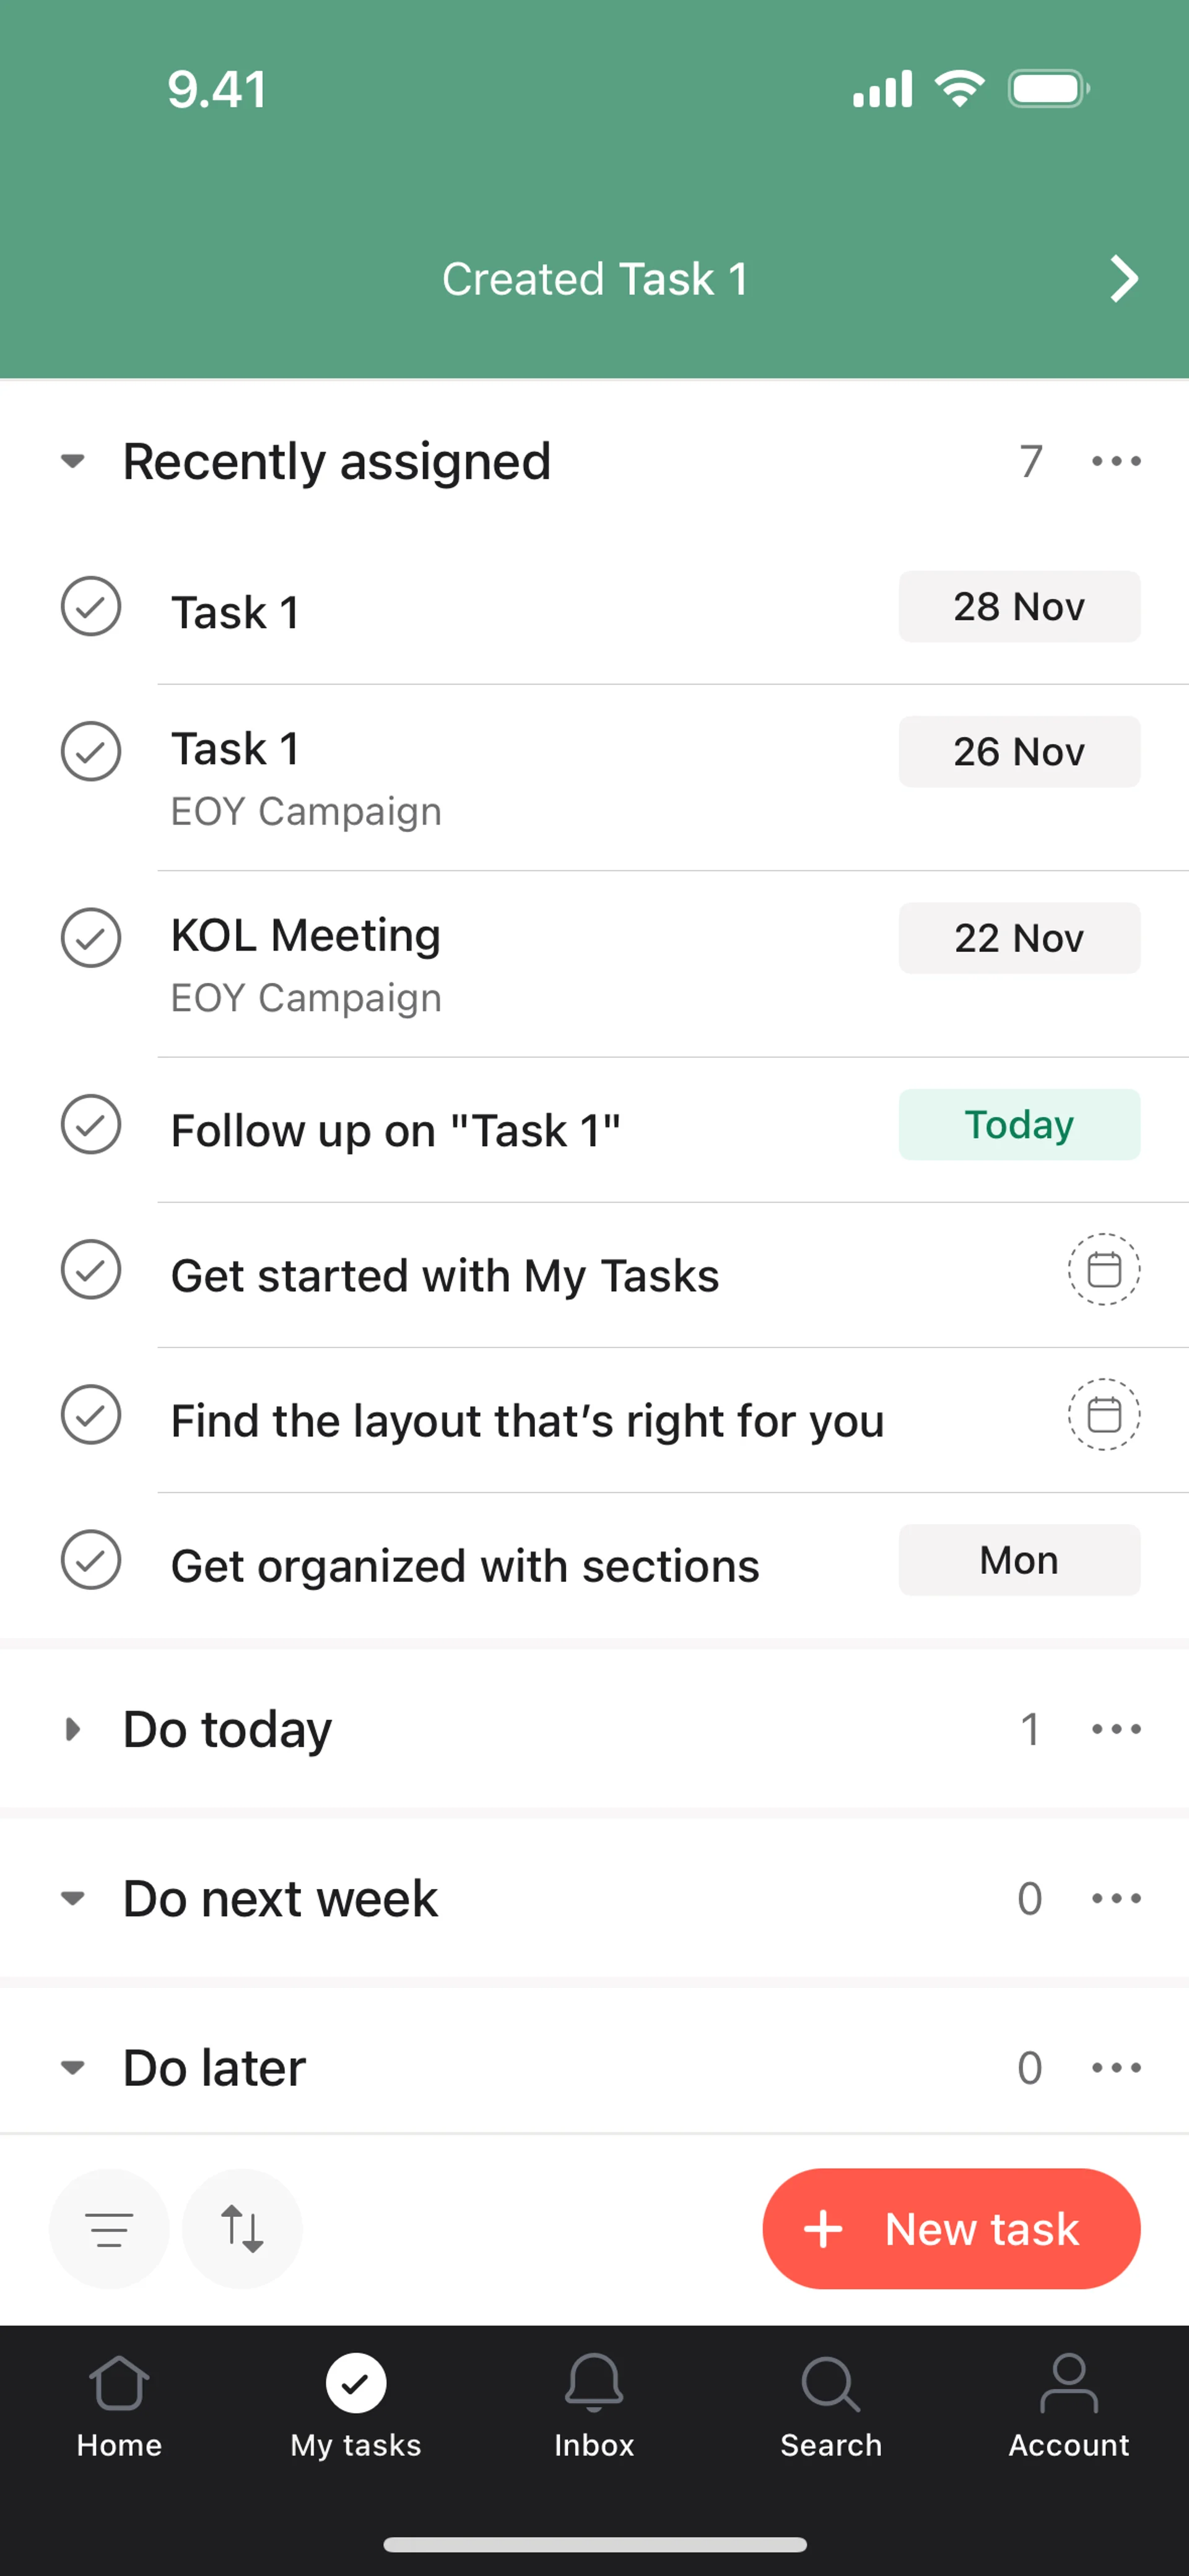Open more options for Recently assigned section

pyautogui.click(x=1116, y=461)
